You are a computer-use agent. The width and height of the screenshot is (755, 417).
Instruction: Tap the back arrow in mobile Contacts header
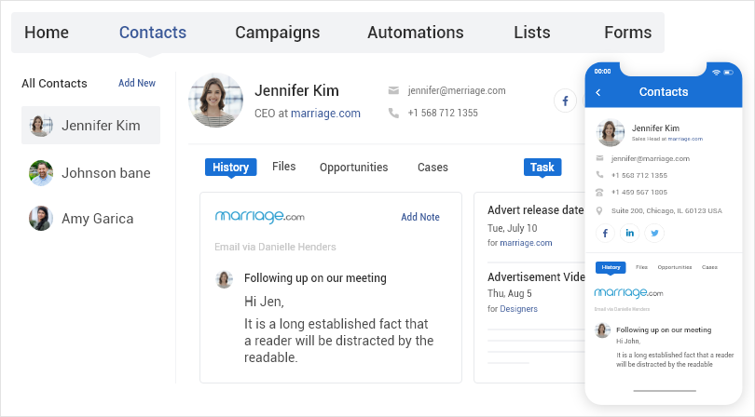(x=598, y=92)
